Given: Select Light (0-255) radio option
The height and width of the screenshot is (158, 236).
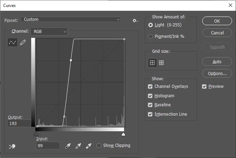Looking at the screenshot, I should point(150,25).
